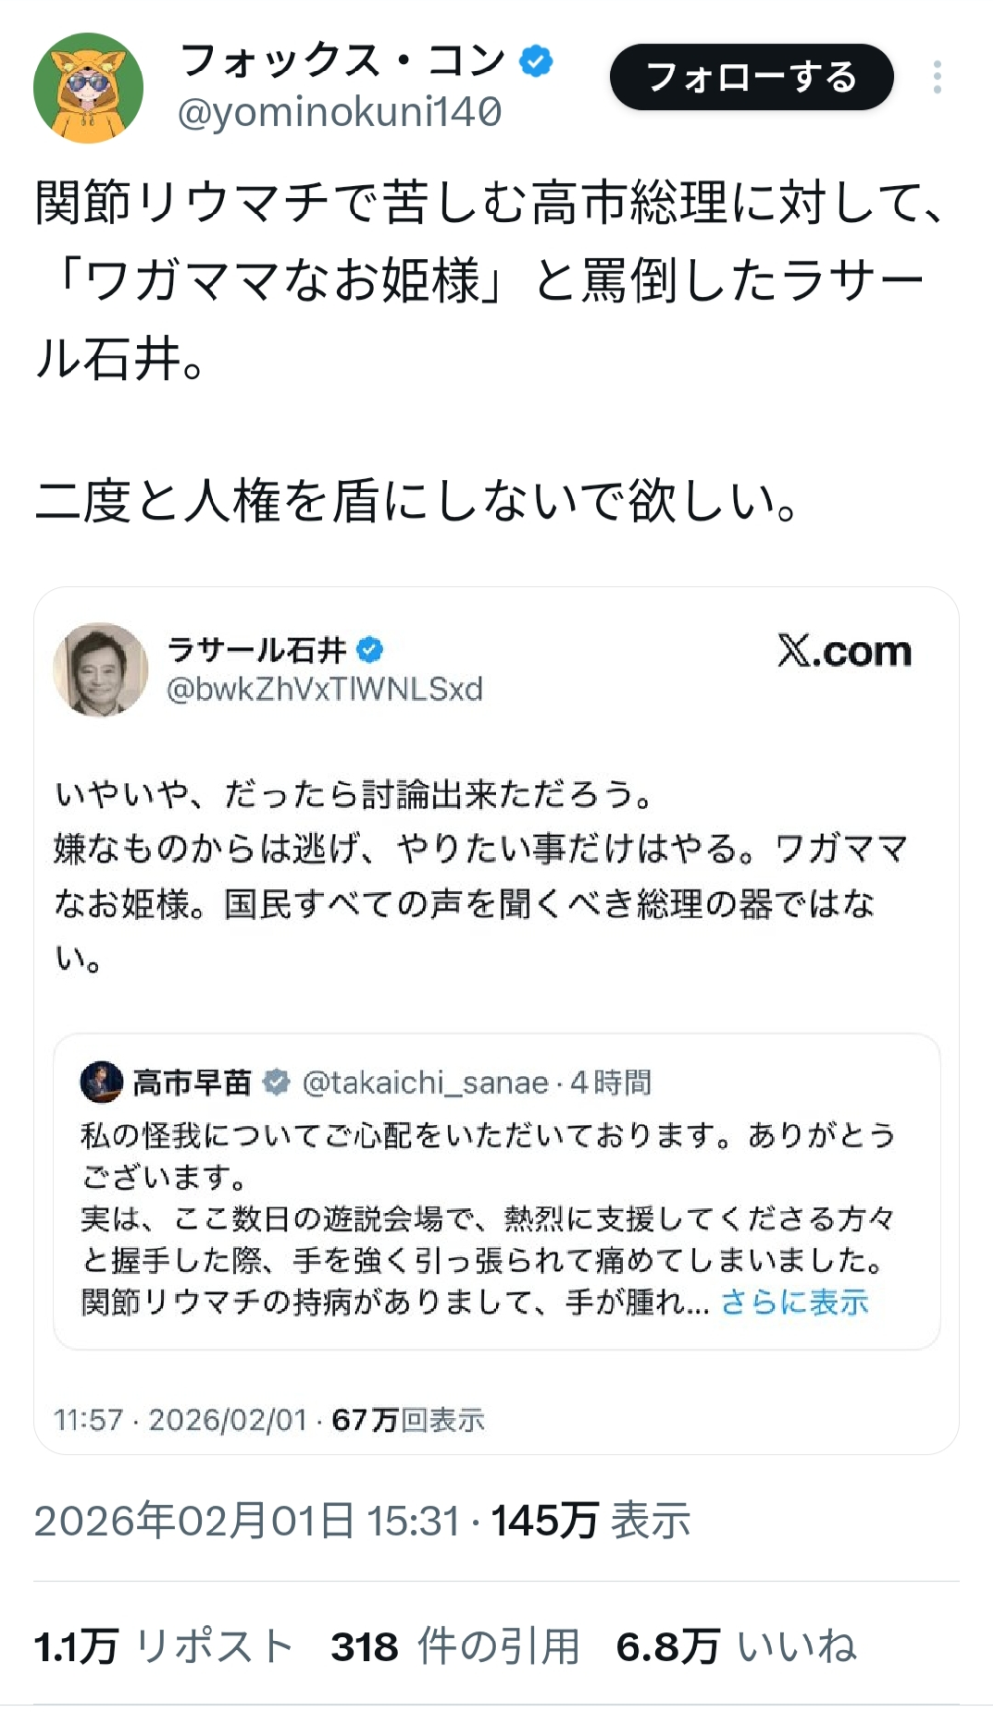Click the blue verified badge beside フォックス・コン
This screenshot has height=1712, width=993.
point(536,62)
